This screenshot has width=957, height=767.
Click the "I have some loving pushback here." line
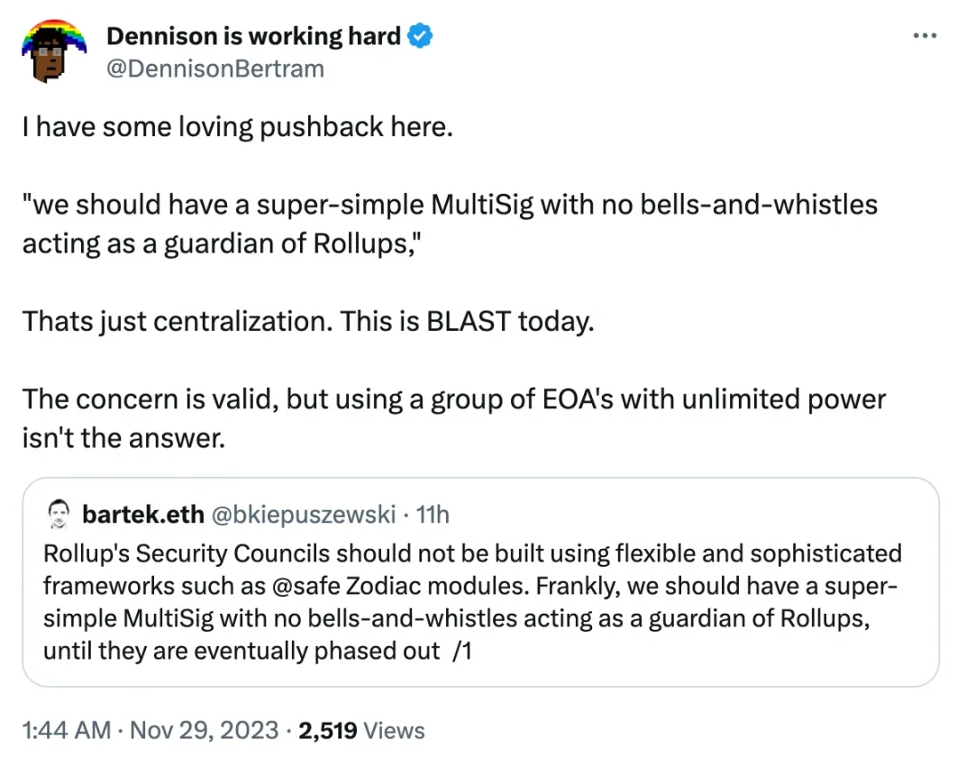236,127
